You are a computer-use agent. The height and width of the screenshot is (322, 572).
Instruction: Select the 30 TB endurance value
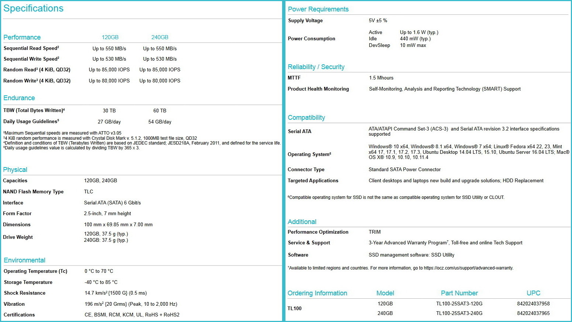109,111
